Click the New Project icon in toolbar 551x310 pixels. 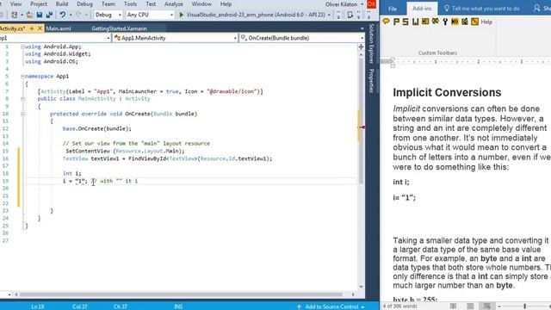[14, 15]
